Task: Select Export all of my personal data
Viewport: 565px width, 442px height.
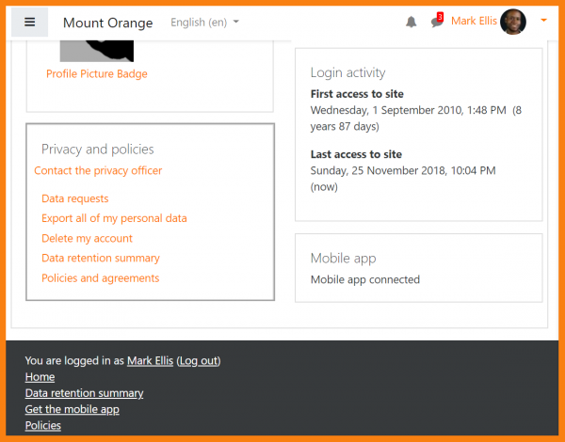Action: 114,218
